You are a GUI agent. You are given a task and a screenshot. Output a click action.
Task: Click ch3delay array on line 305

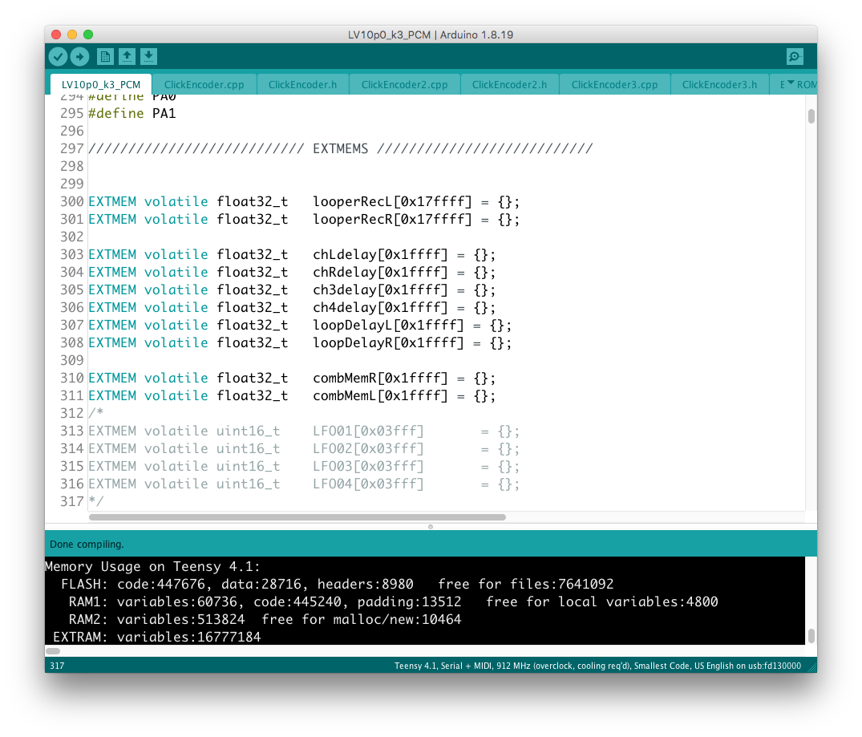[380, 290]
